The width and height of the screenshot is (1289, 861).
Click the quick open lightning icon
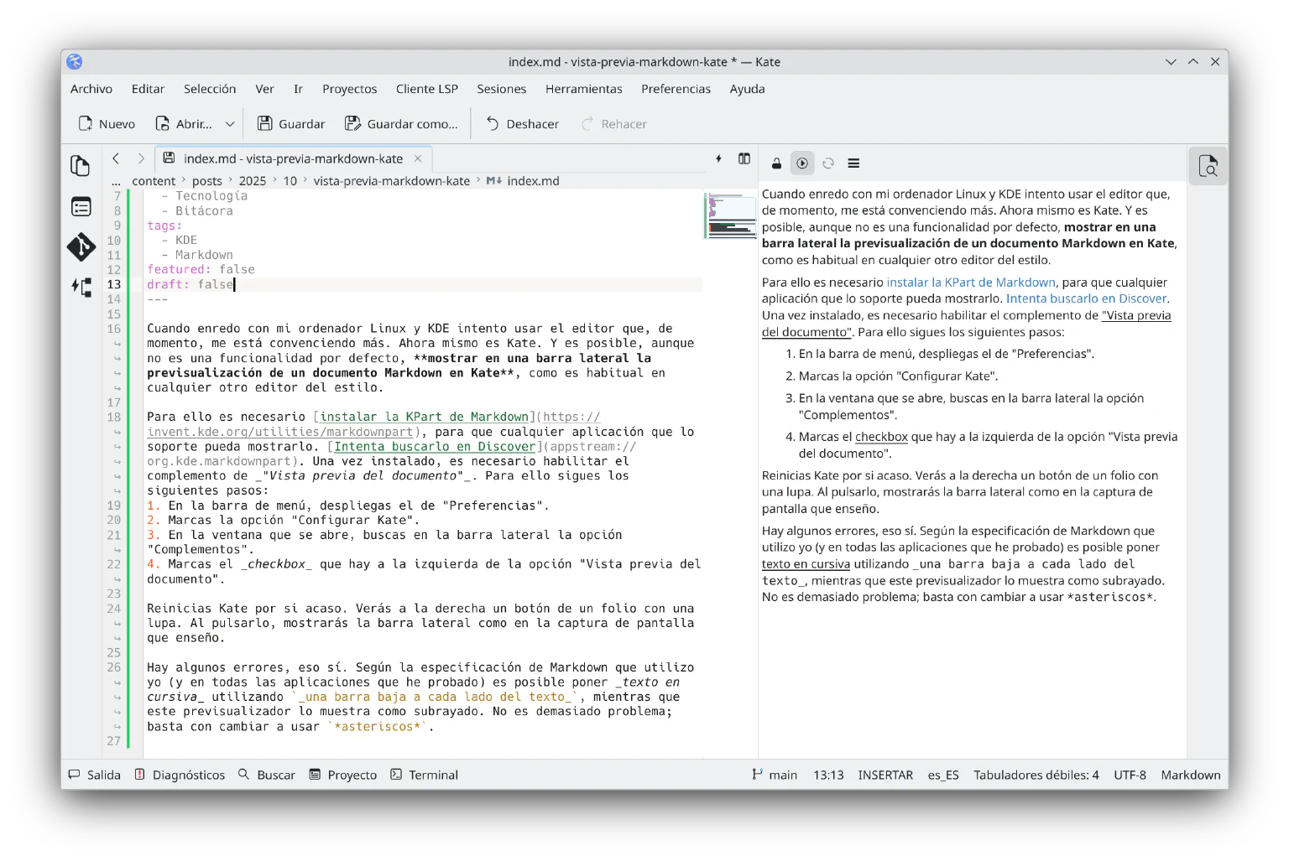[718, 158]
